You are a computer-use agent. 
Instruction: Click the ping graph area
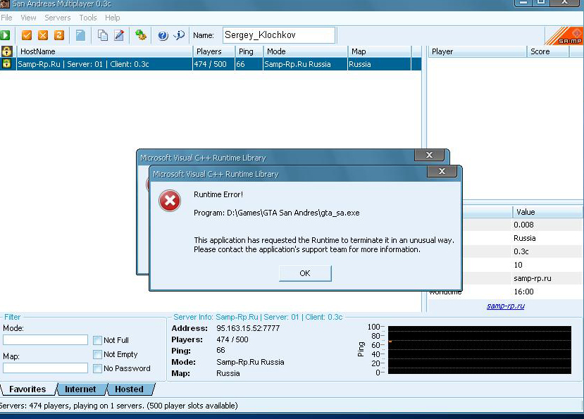(479, 350)
